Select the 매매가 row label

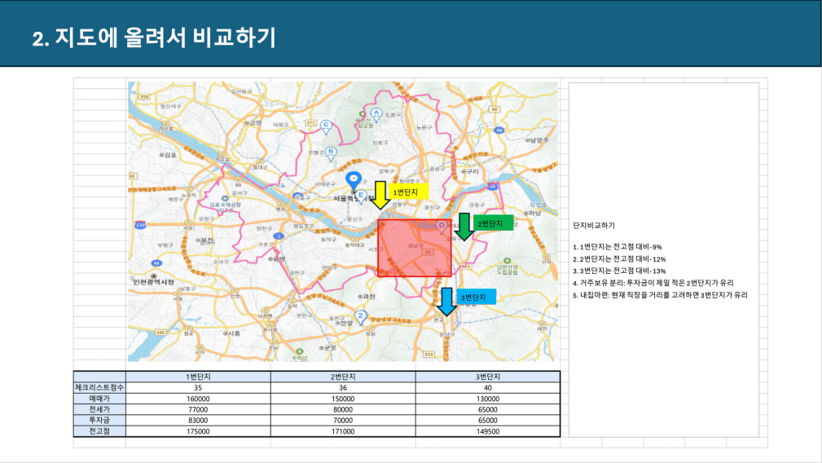click(x=99, y=399)
